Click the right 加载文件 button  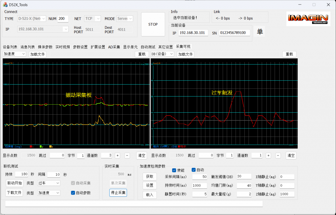point(186,54)
